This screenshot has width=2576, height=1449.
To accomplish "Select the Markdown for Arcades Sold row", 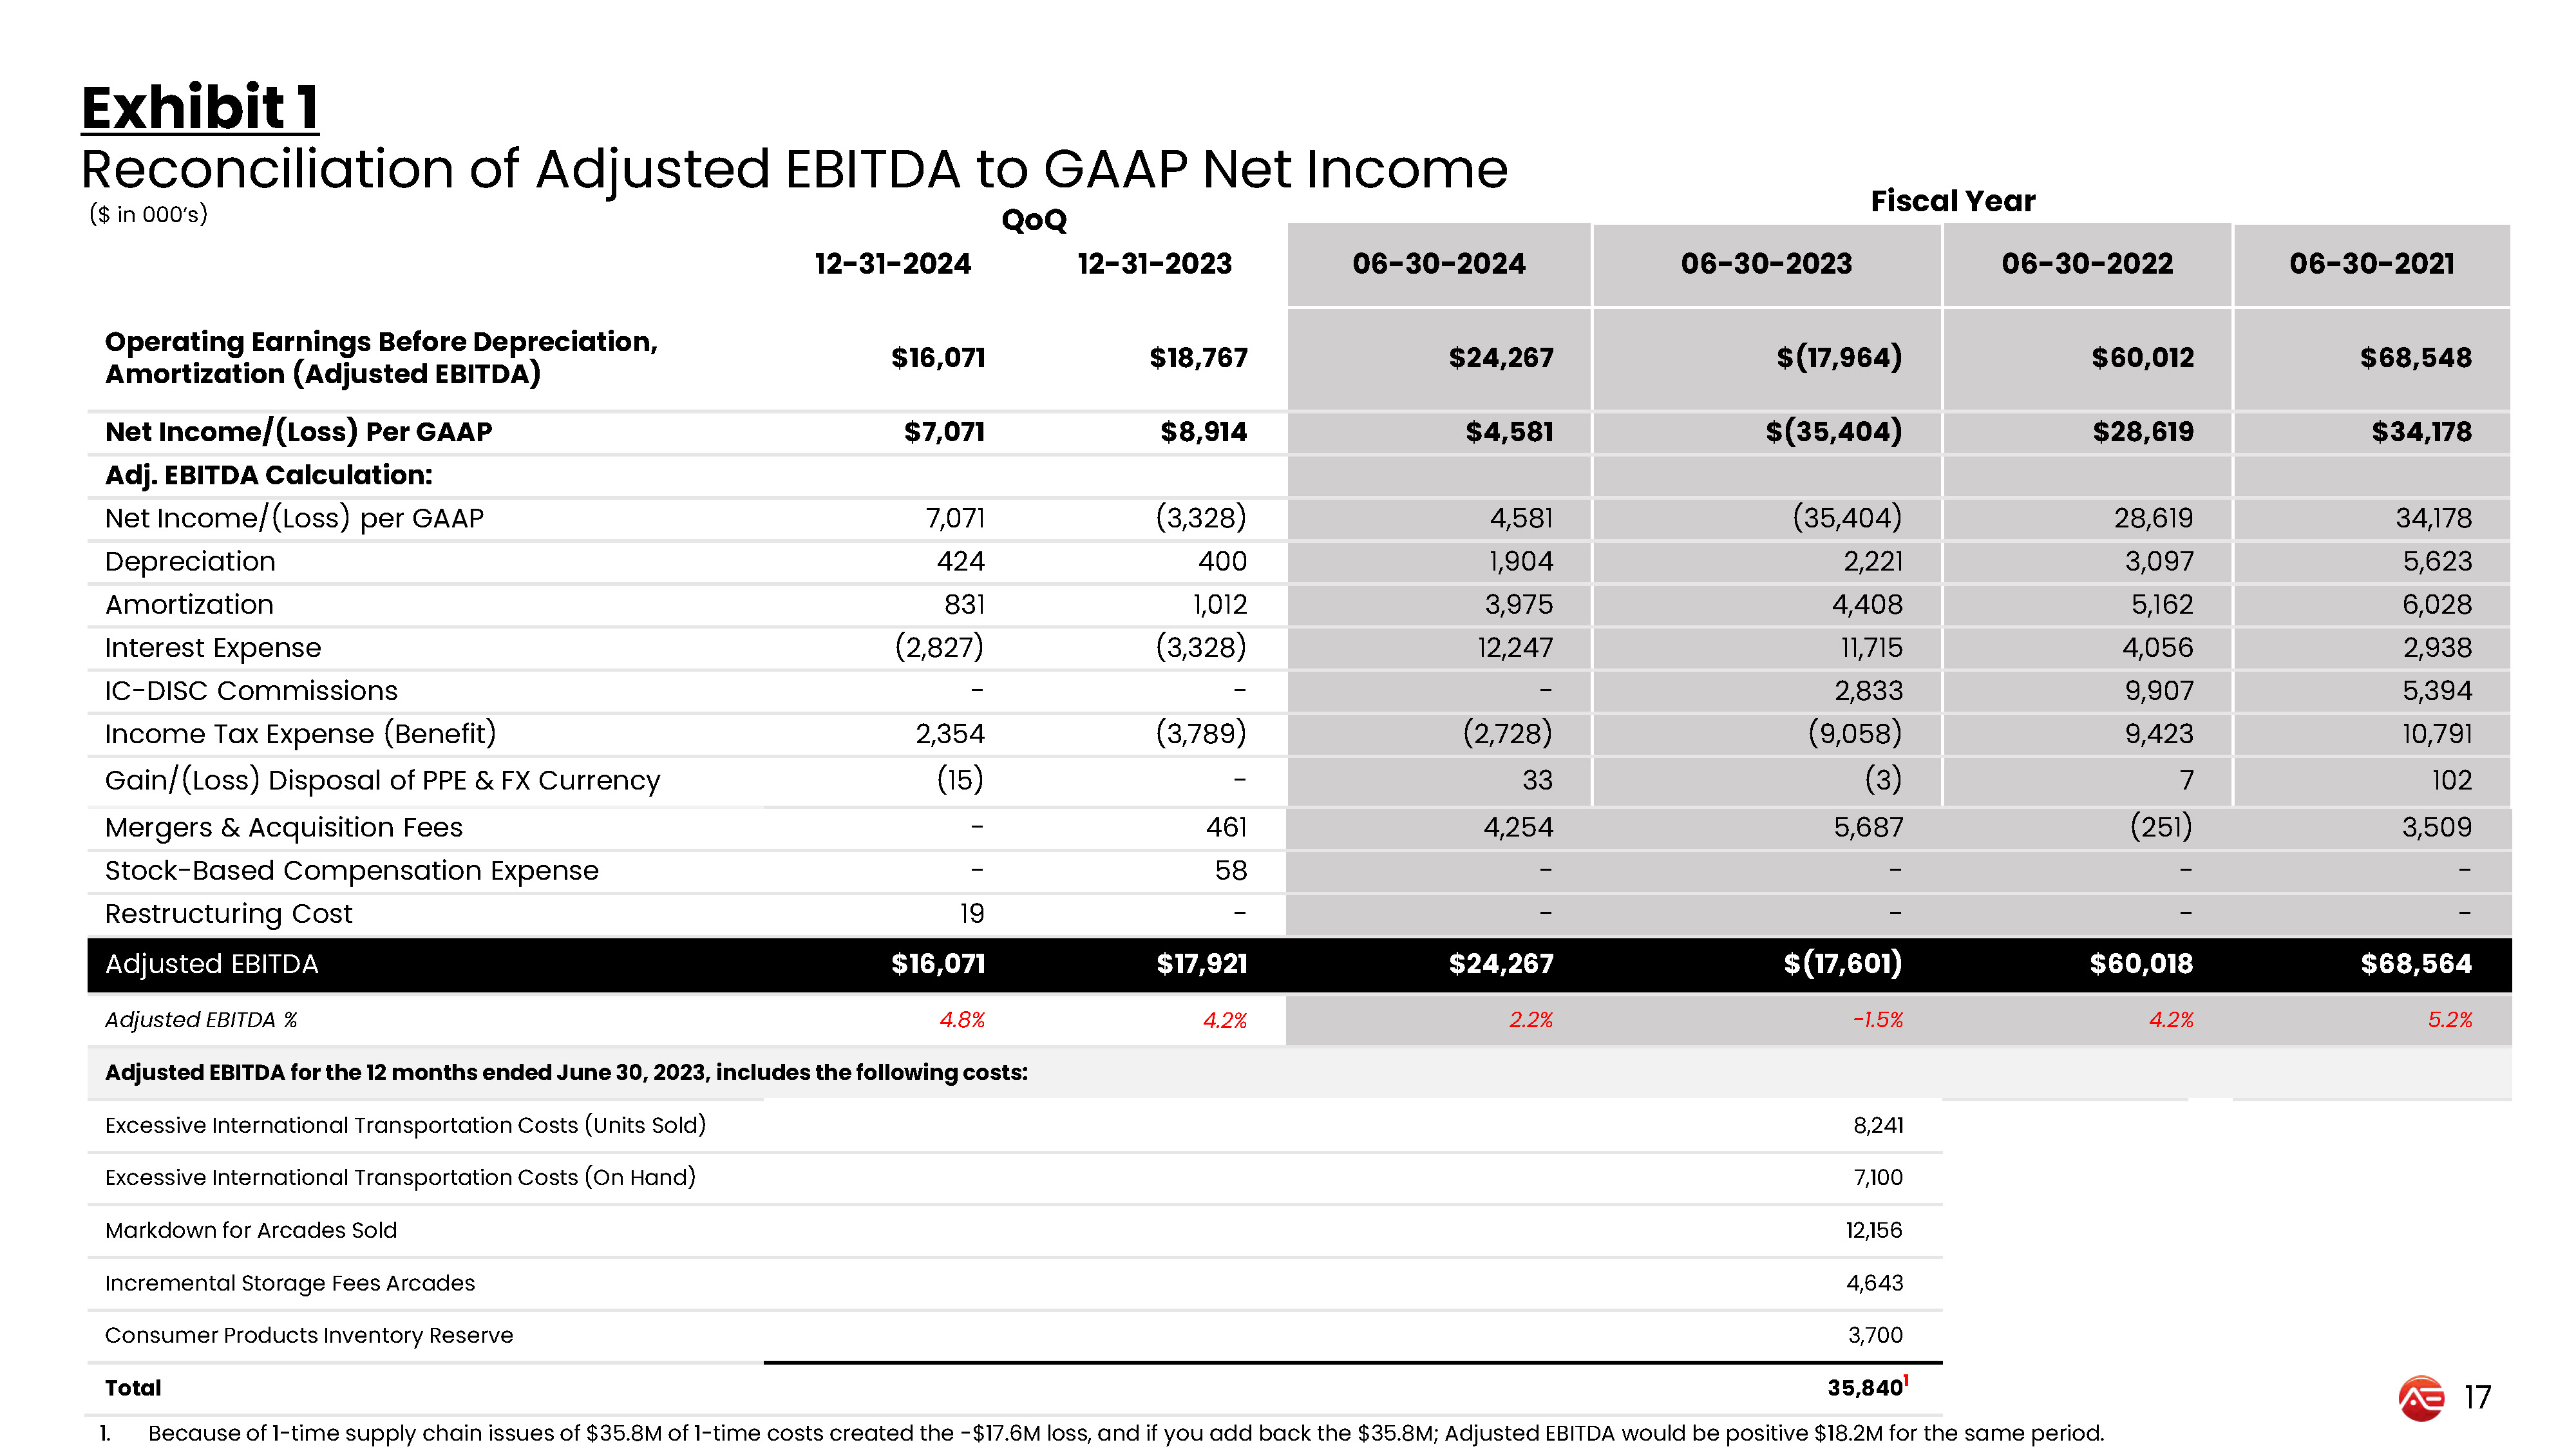I will (x=1014, y=1230).
